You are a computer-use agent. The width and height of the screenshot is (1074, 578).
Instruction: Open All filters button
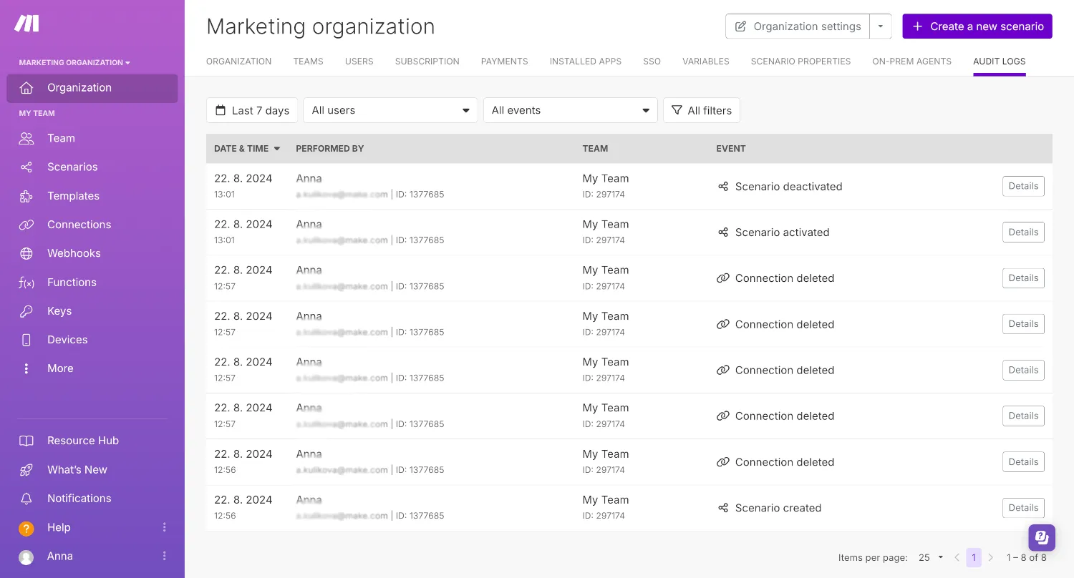[702, 110]
